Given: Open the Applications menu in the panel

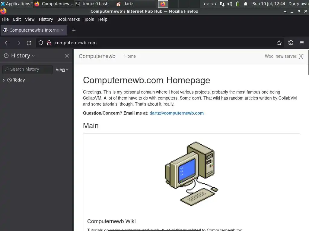Looking at the screenshot, I should (x=16, y=4).
